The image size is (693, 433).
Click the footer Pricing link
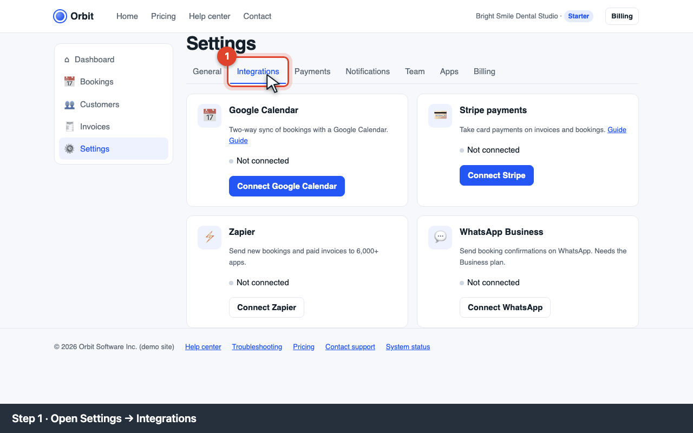pyautogui.click(x=304, y=347)
